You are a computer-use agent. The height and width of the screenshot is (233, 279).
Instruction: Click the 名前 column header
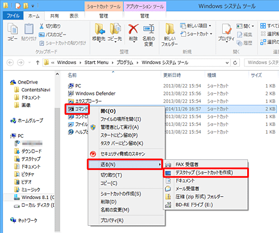click(72, 75)
